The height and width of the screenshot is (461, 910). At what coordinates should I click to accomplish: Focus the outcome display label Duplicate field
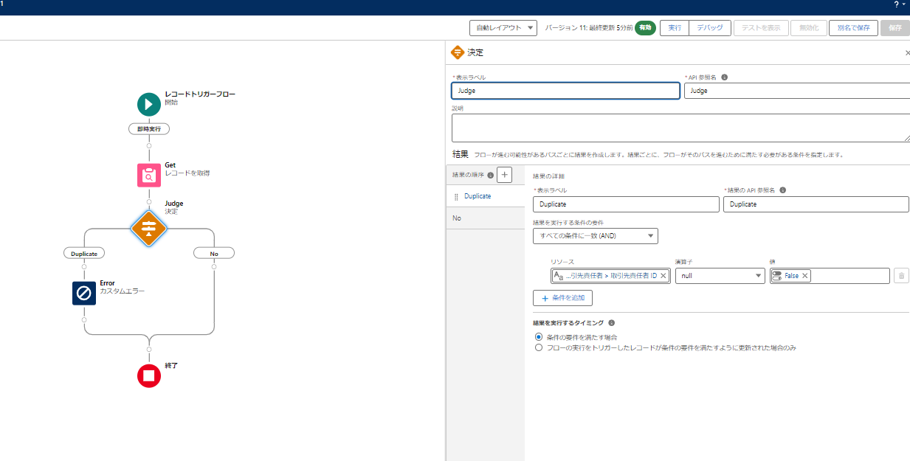tap(626, 204)
